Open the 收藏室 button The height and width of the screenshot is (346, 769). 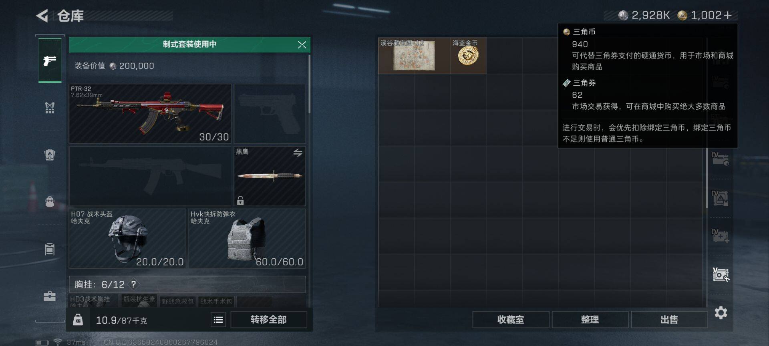coord(511,320)
